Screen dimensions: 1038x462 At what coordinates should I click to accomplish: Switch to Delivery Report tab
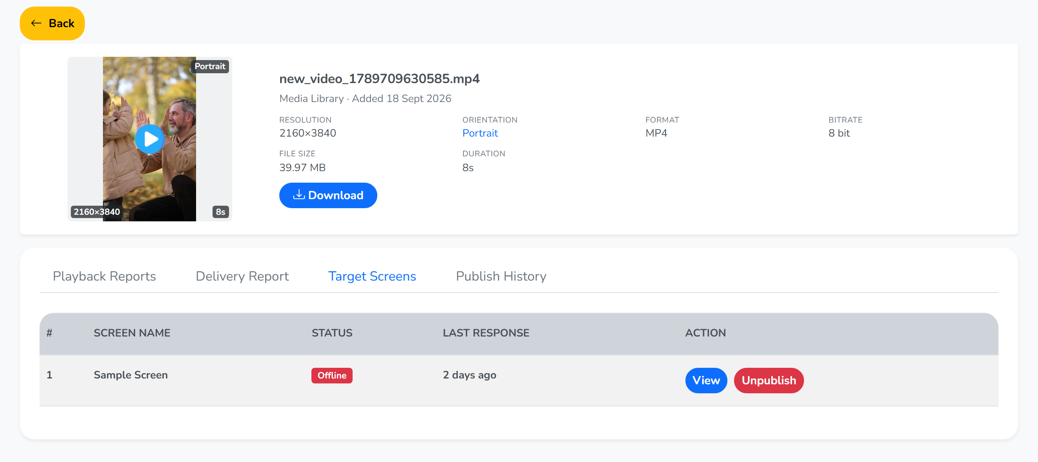click(242, 276)
